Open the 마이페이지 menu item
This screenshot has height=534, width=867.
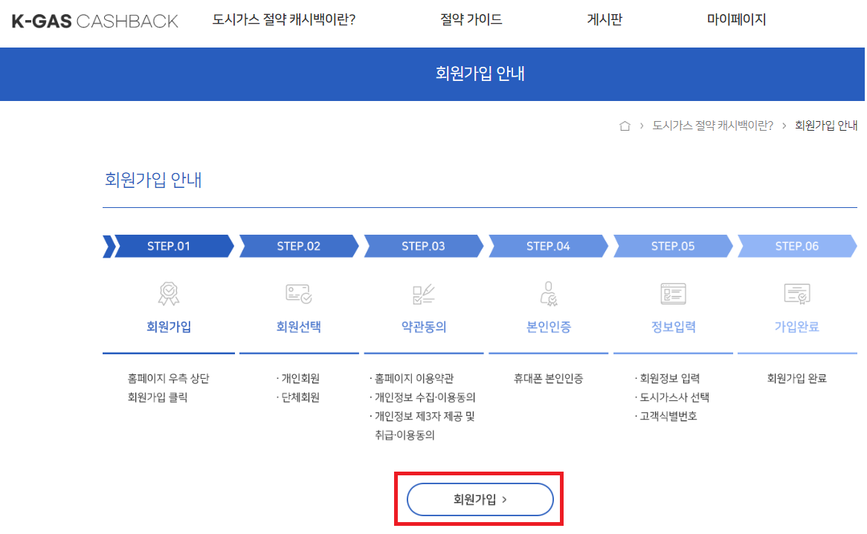(735, 21)
